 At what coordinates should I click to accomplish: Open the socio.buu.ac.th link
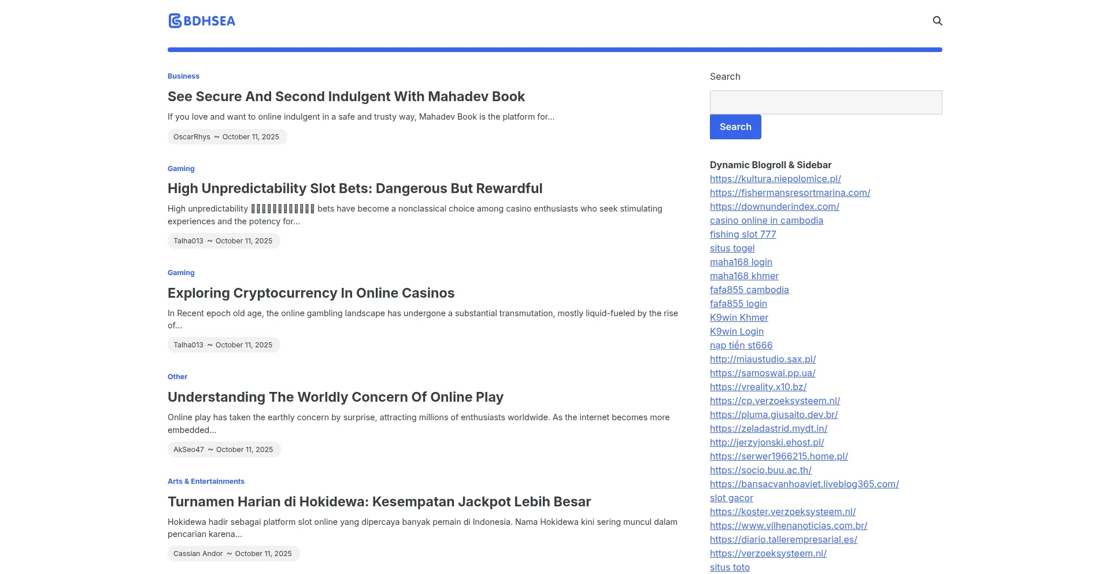click(x=760, y=471)
